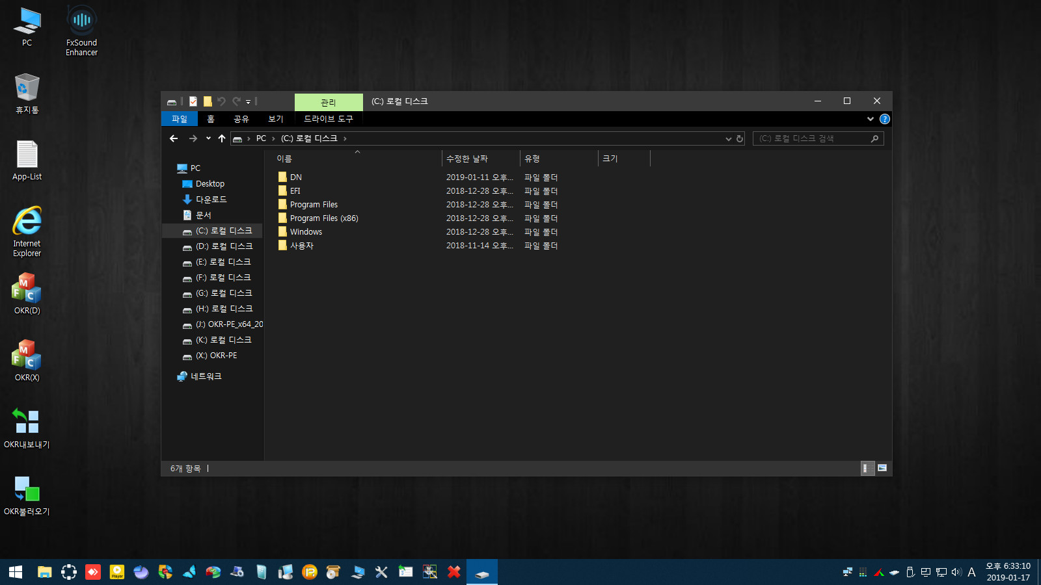Go back with the left arrow button
The image size is (1041, 585).
(174, 138)
